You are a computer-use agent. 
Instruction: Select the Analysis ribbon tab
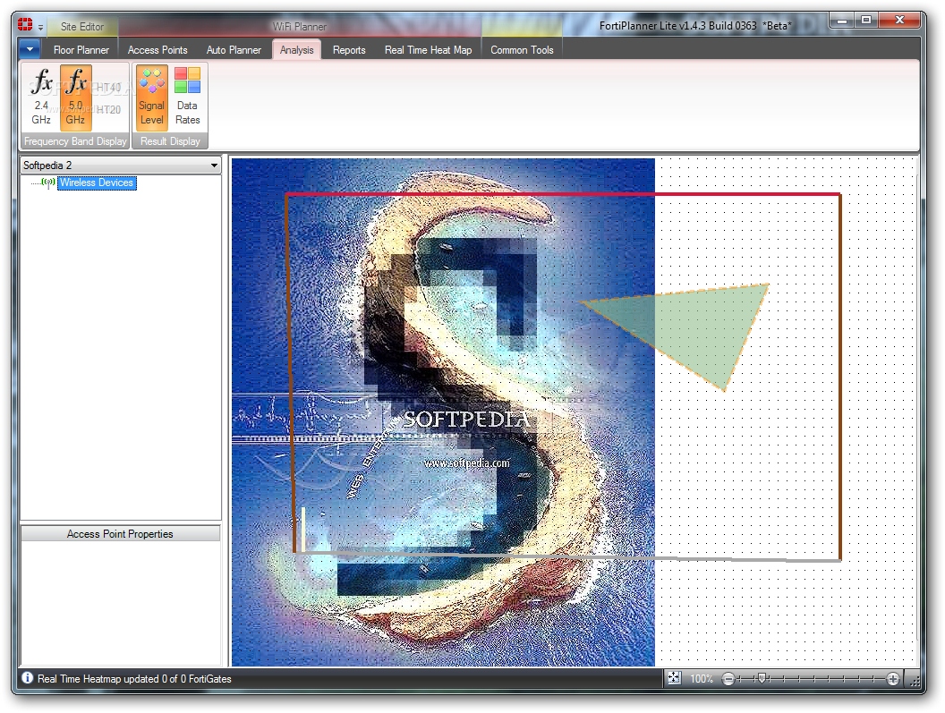click(x=296, y=50)
